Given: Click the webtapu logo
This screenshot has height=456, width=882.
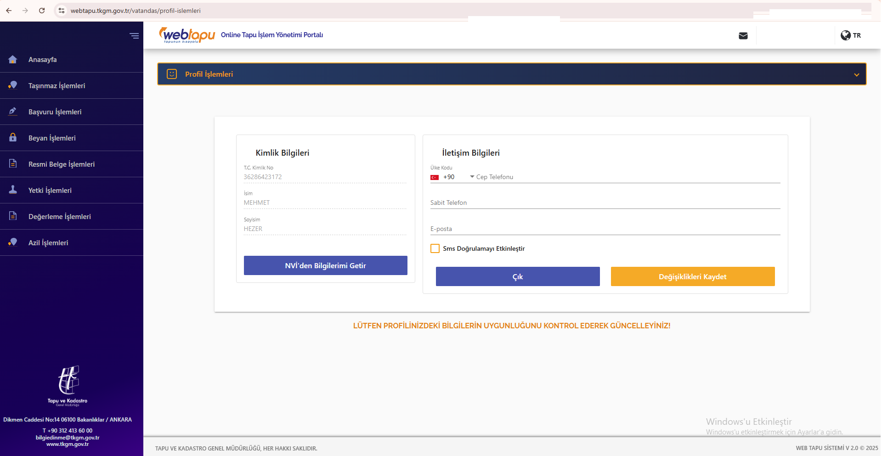Looking at the screenshot, I should pyautogui.click(x=187, y=34).
